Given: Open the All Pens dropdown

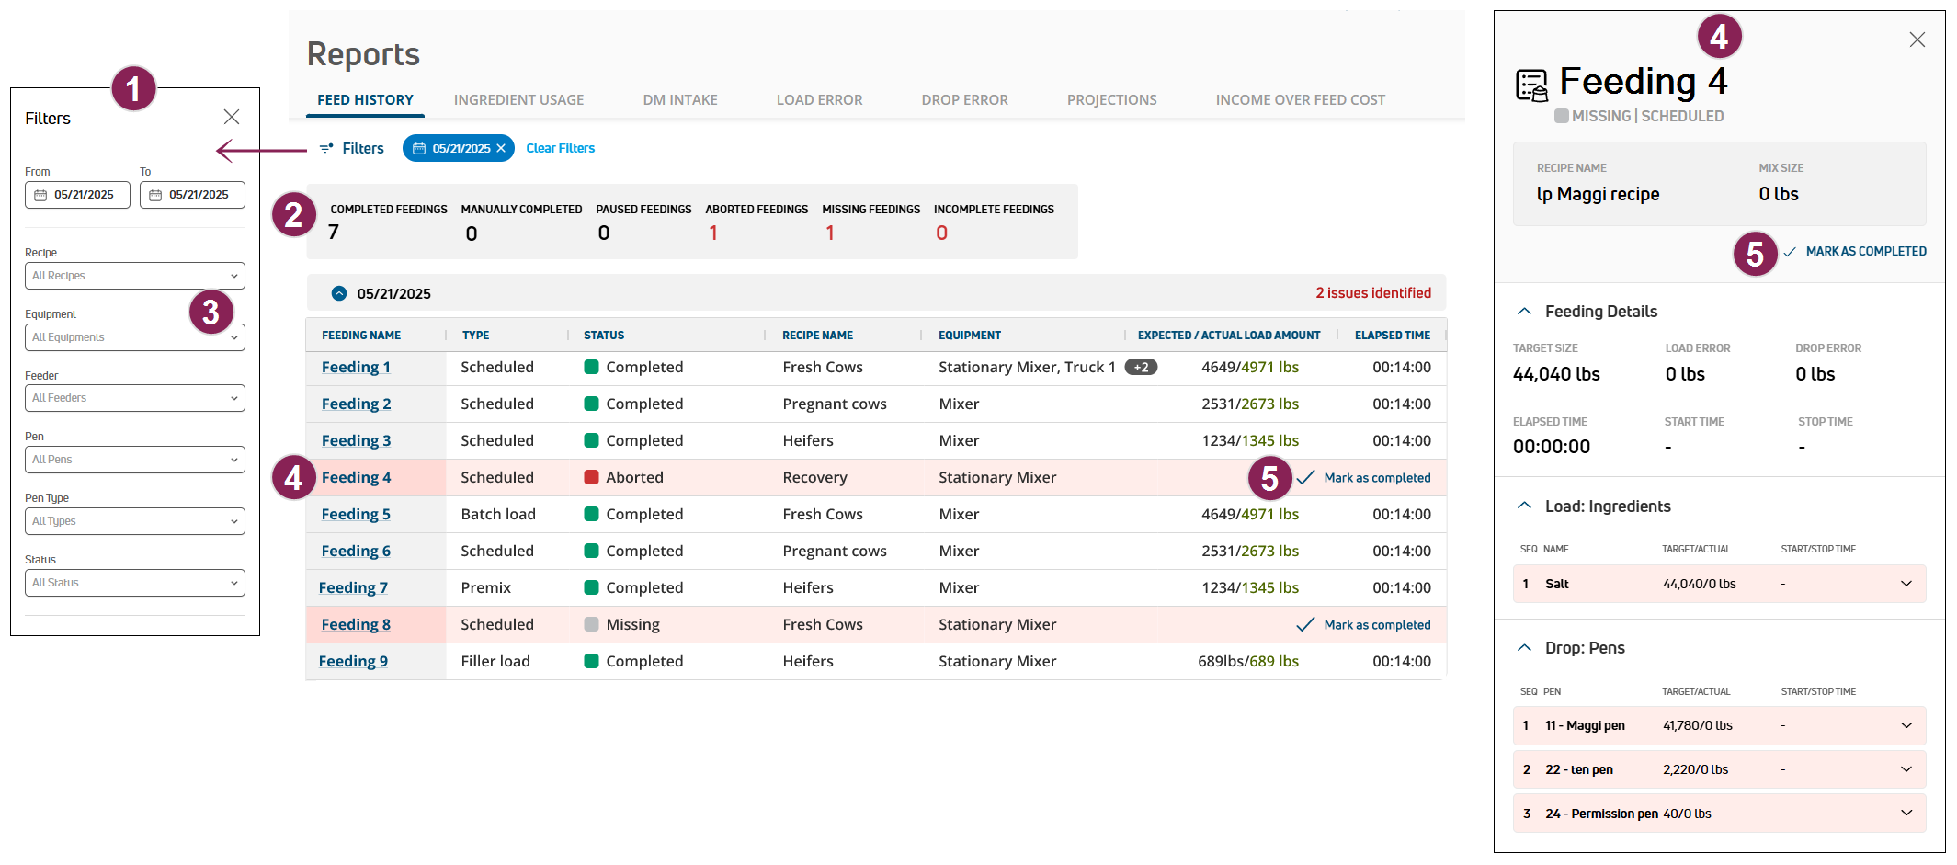Looking at the screenshot, I should click(135, 460).
